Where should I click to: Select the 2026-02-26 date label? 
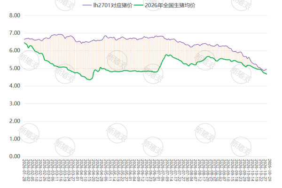pos(44,170)
